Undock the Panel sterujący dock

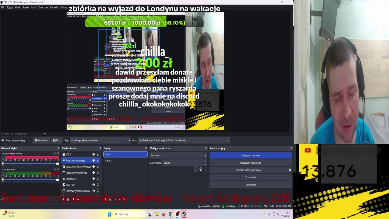tap(291, 148)
